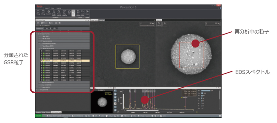277x123 pixels.
Task: Collapse the Pb Ba Sb class group
Action: pos(39,48)
